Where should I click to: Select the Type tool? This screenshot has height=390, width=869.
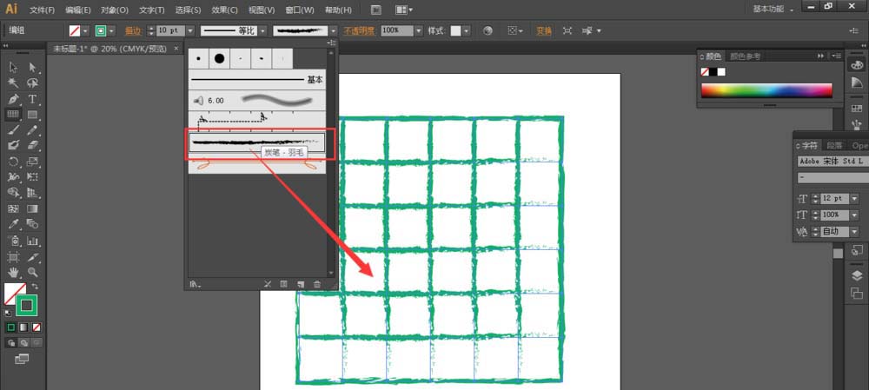[x=33, y=99]
